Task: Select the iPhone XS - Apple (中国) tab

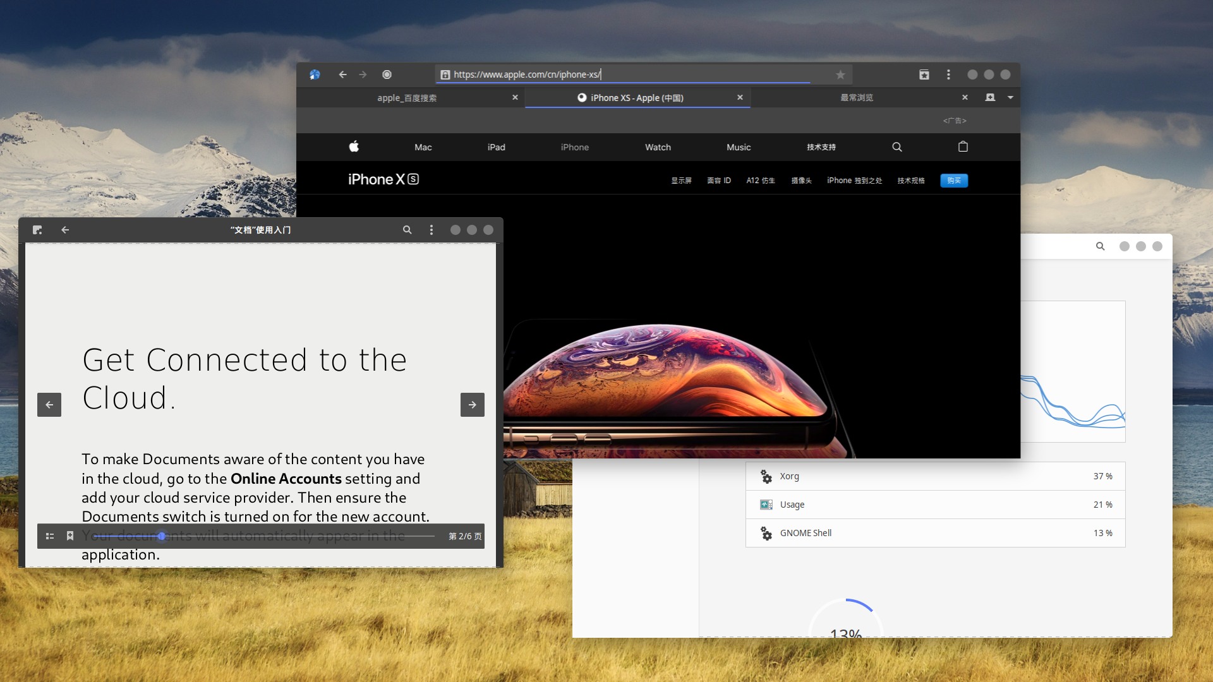Action: click(637, 98)
